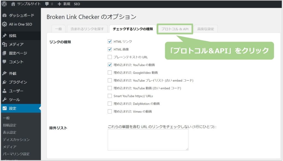
Task: Open ユーザー in the sidebar
Action: 16,91
